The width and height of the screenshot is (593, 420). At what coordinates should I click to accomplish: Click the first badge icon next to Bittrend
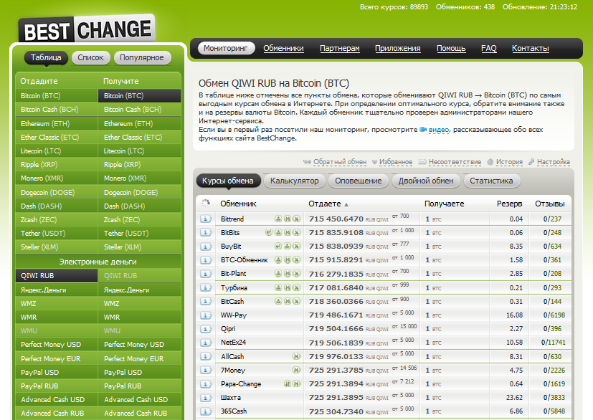coord(278,219)
